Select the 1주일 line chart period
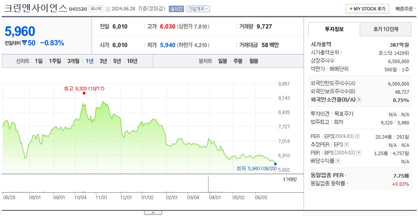The width and height of the screenshot is (418, 216). pyautogui.click(x=55, y=61)
